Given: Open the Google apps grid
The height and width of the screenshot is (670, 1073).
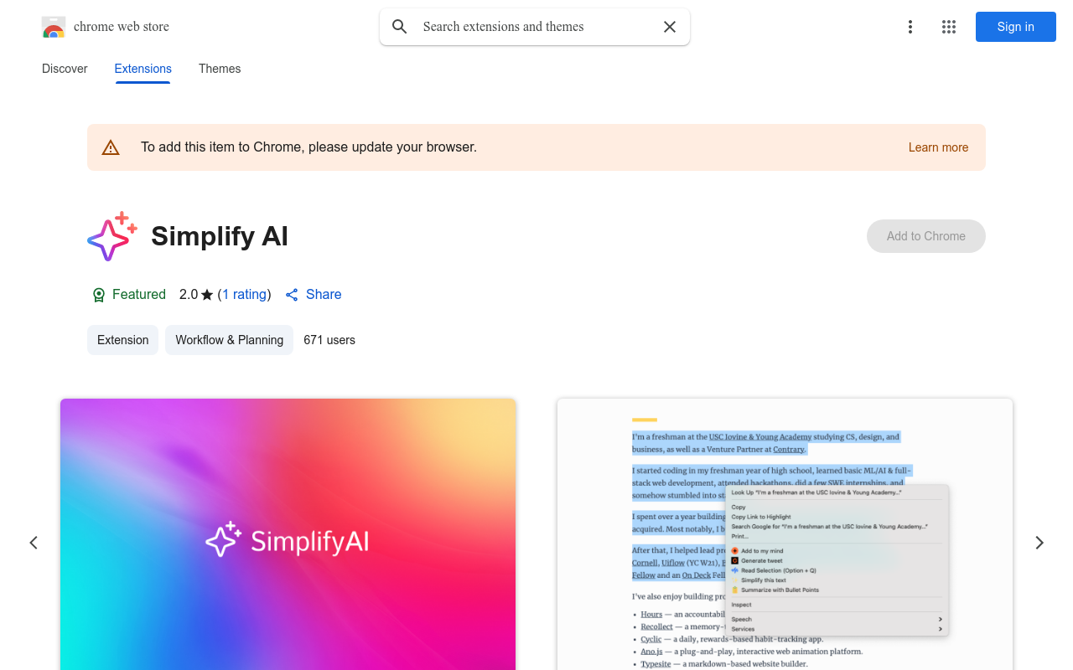Looking at the screenshot, I should [949, 27].
